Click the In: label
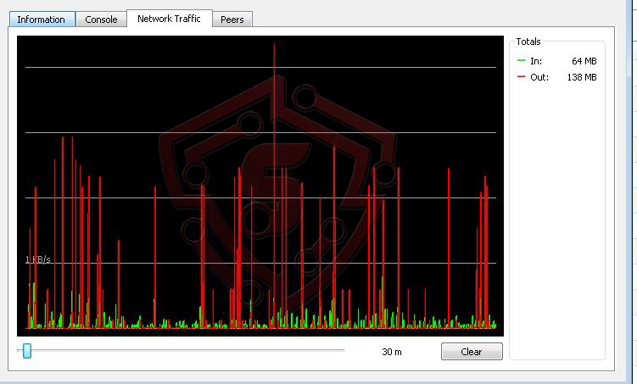 [x=536, y=61]
